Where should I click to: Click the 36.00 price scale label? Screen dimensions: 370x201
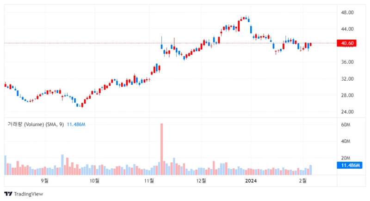point(347,62)
